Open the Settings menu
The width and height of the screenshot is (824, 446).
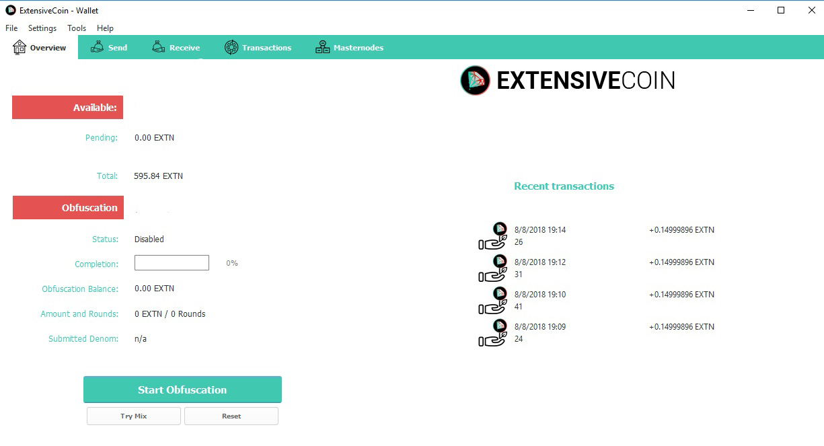coord(42,28)
